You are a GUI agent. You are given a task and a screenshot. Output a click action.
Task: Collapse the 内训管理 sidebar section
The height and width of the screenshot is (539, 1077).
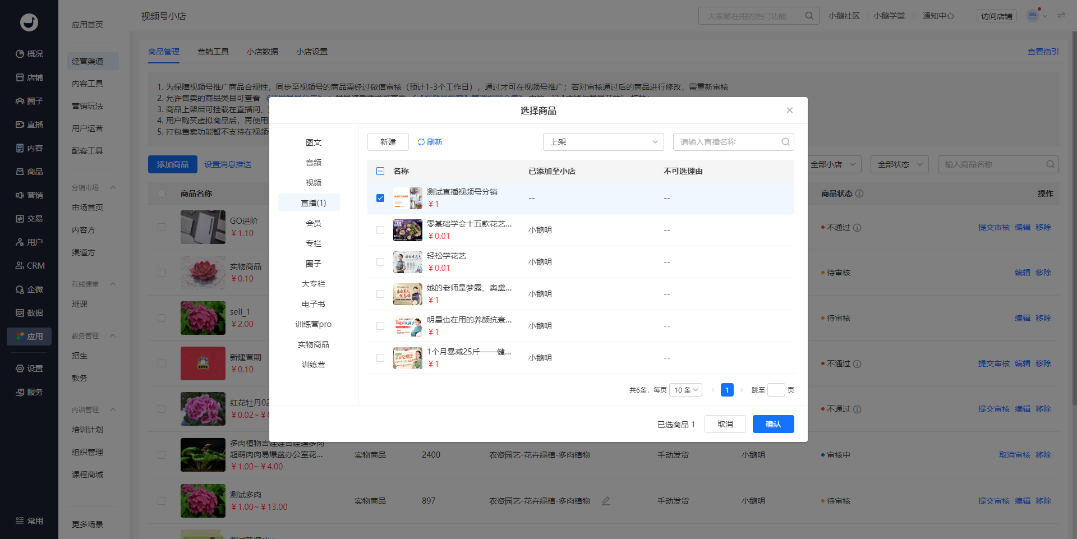(113, 410)
